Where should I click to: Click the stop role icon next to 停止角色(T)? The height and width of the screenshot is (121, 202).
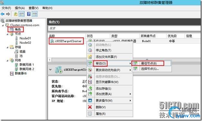90,50
